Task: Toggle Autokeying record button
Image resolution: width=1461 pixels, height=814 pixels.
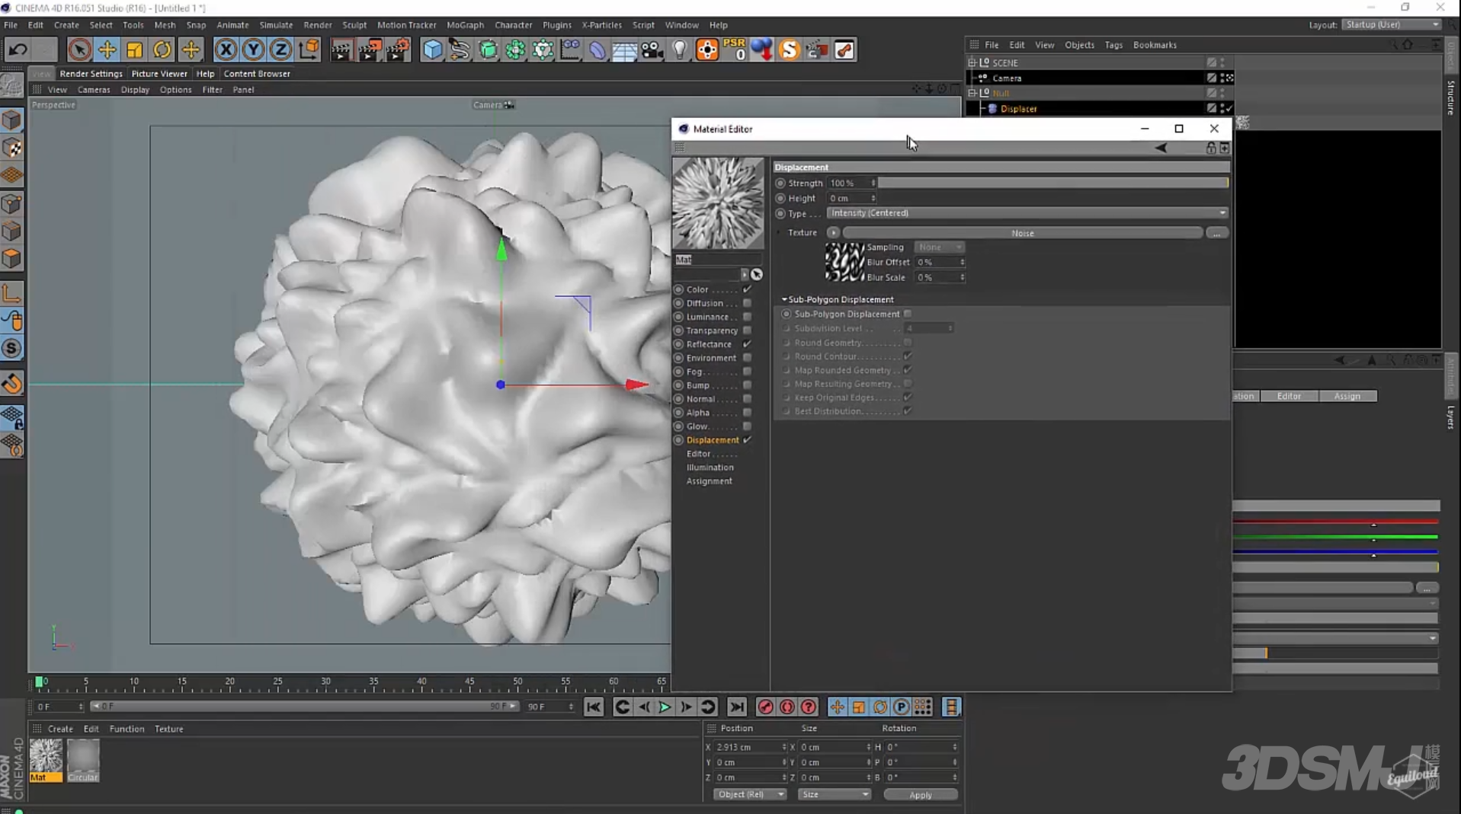Action: pos(787,707)
